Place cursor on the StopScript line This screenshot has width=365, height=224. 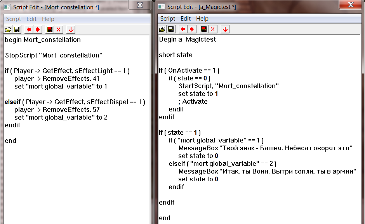(x=54, y=56)
